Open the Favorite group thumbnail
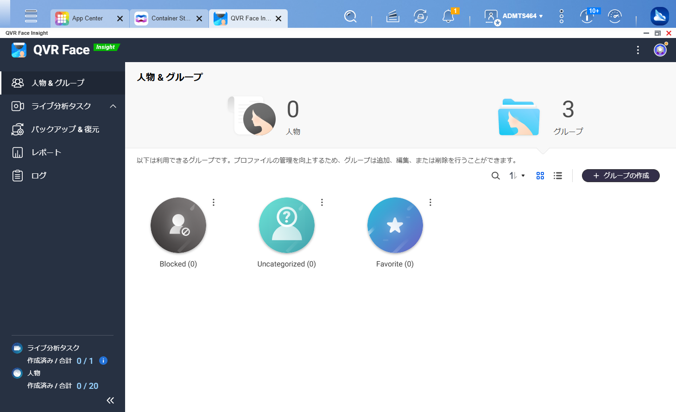This screenshot has width=676, height=412. click(x=395, y=225)
